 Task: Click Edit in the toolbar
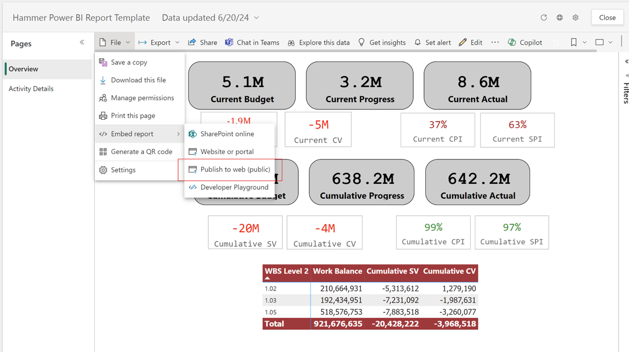[x=470, y=42]
